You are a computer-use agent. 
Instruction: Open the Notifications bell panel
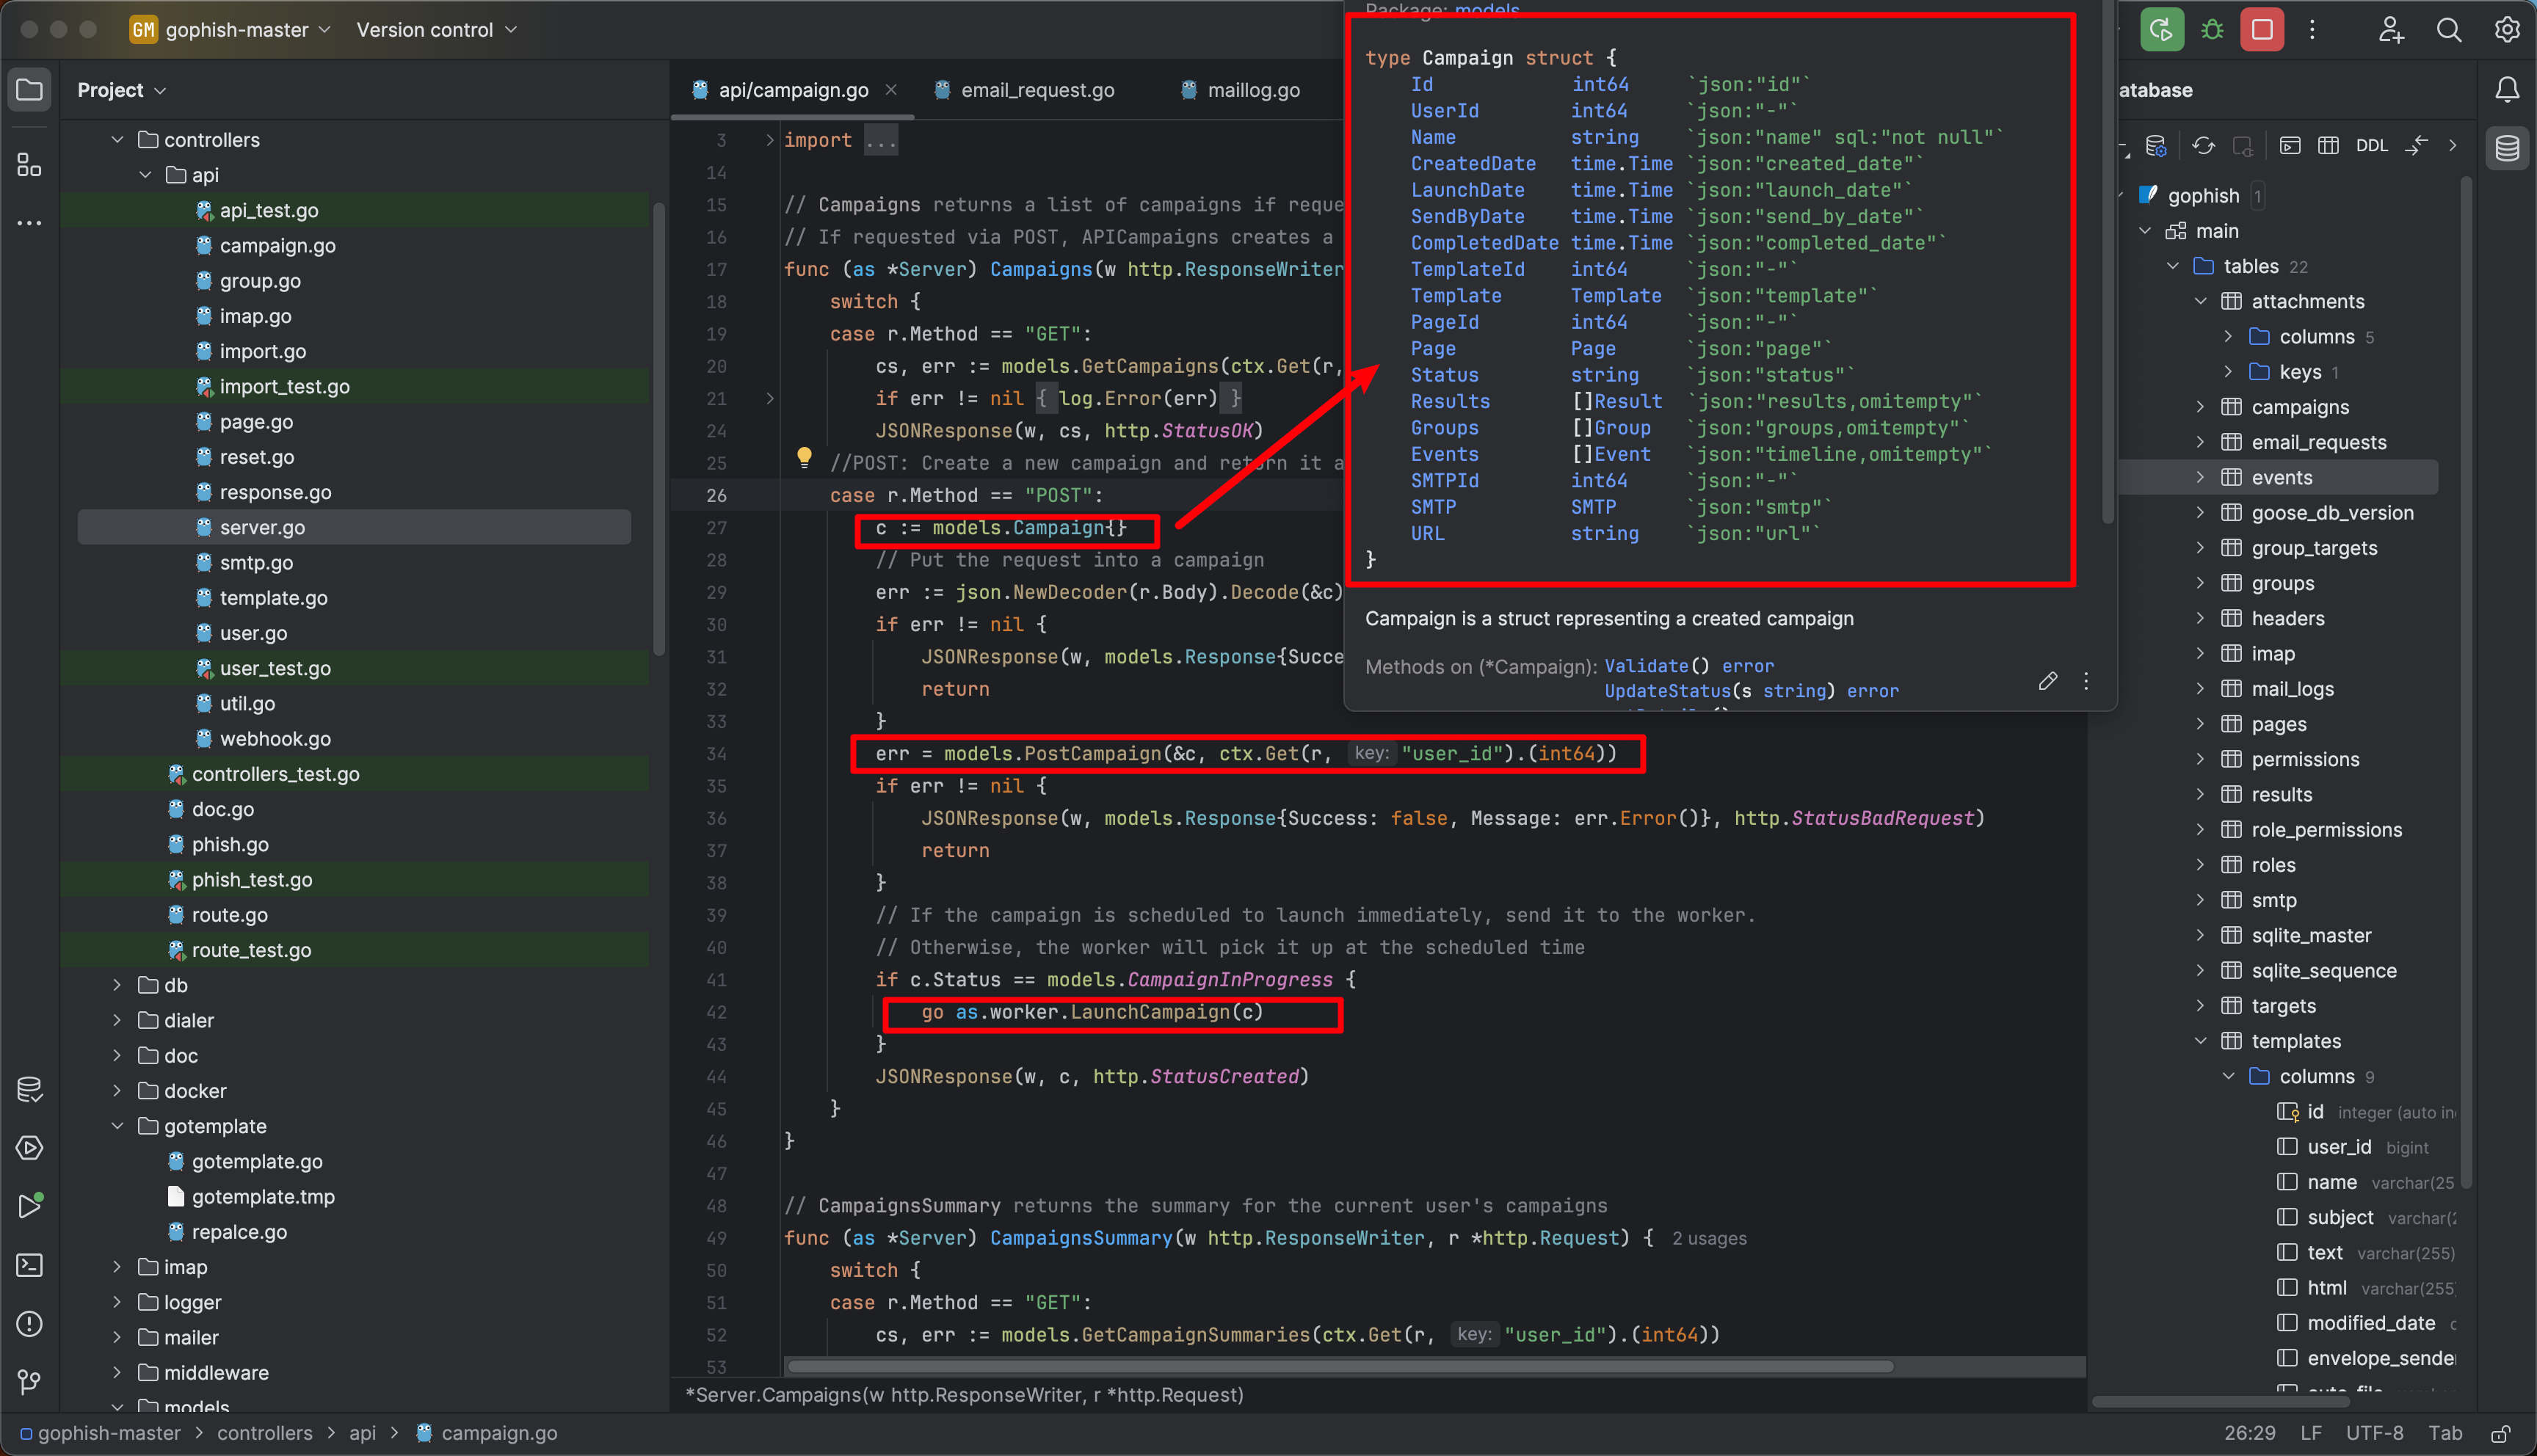pos(2507,90)
